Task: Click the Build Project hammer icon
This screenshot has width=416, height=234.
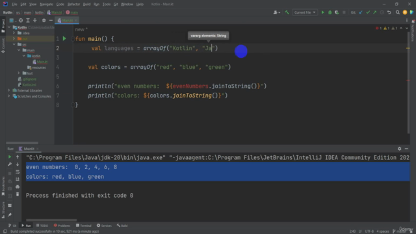Action: click(287, 12)
